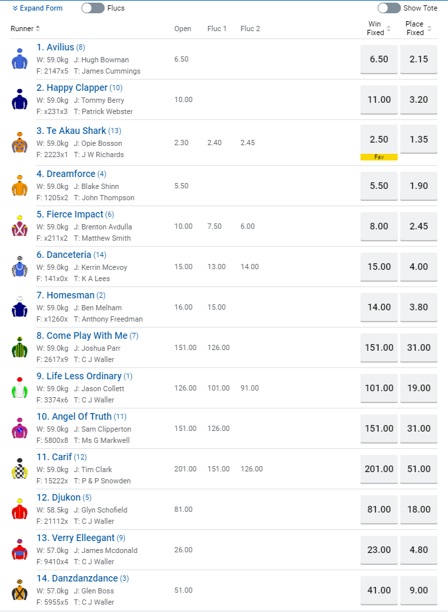Image resolution: width=448 pixels, height=612 pixels.
Task: Open runner 13. Verry Elleegant link
Action: [76, 538]
